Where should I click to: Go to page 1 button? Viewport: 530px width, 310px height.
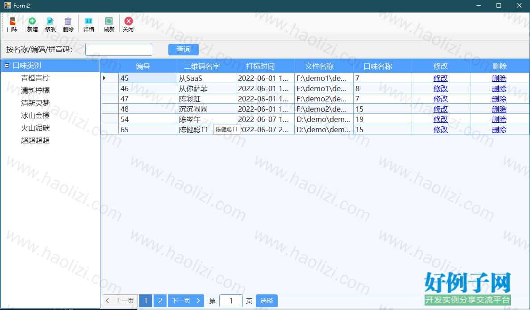coord(146,301)
